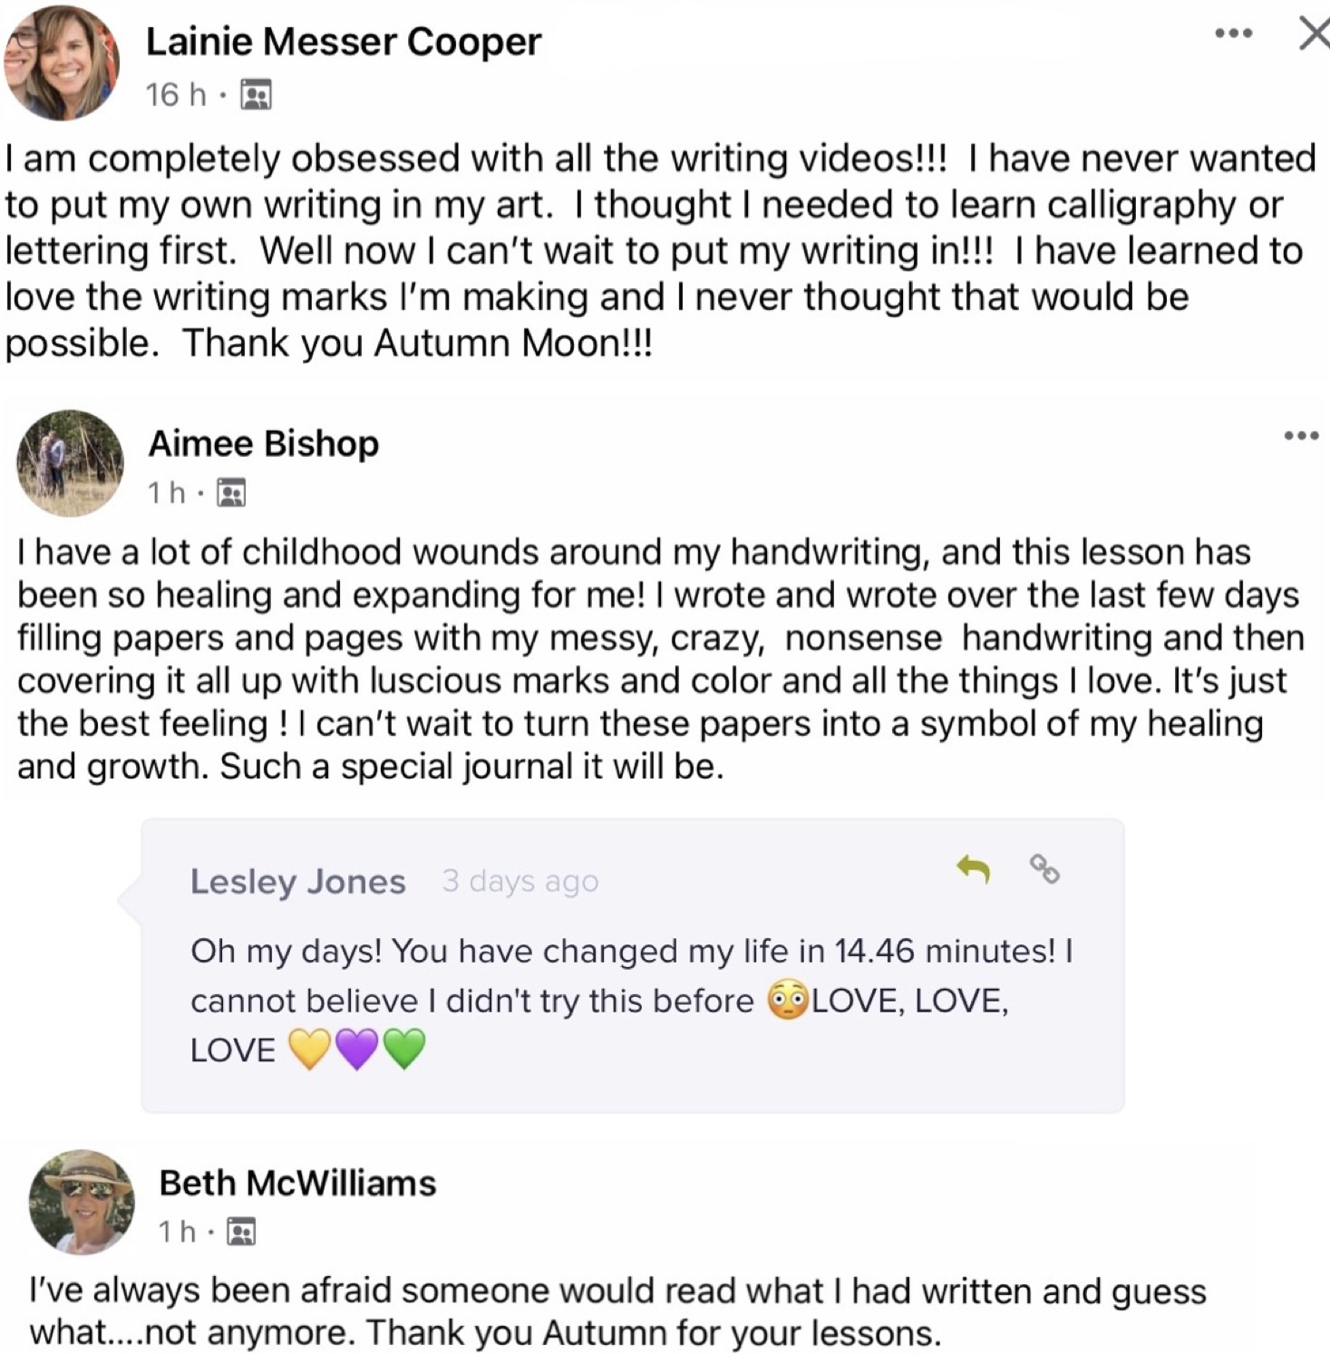Visit Lainie Messer Cooper's profile name link
Screen dimensions: 1330x1354
(344, 42)
